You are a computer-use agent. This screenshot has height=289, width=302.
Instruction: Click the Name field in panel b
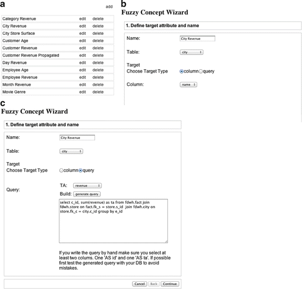[x=197, y=39]
